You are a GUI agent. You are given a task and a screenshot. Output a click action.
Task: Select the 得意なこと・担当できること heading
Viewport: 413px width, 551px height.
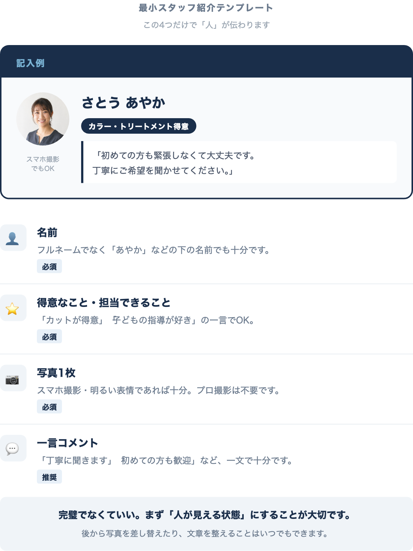[104, 303]
